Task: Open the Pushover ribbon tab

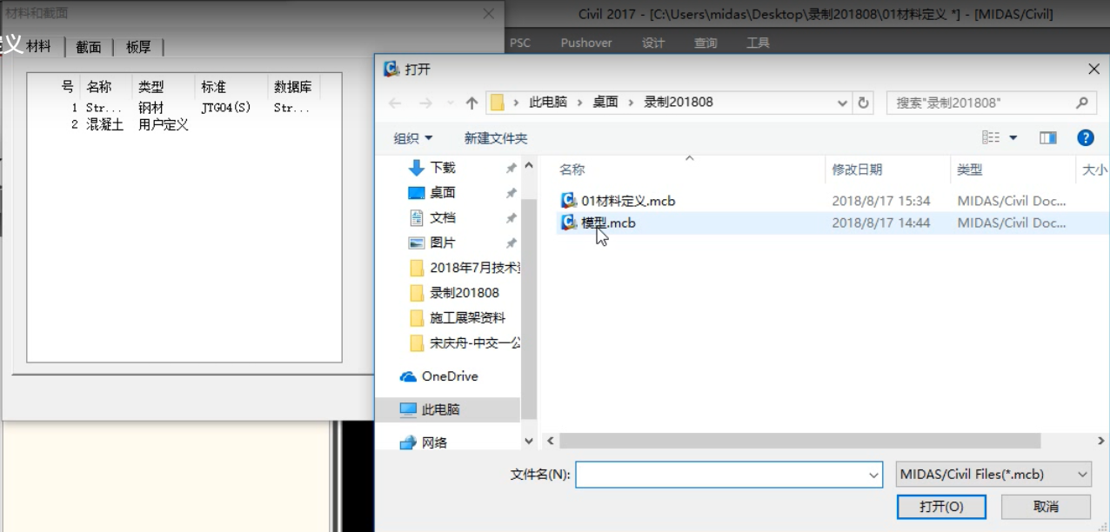Action: click(586, 43)
